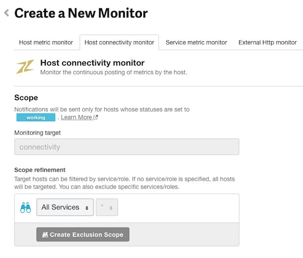Follow the Learn More link

pyautogui.click(x=76, y=117)
